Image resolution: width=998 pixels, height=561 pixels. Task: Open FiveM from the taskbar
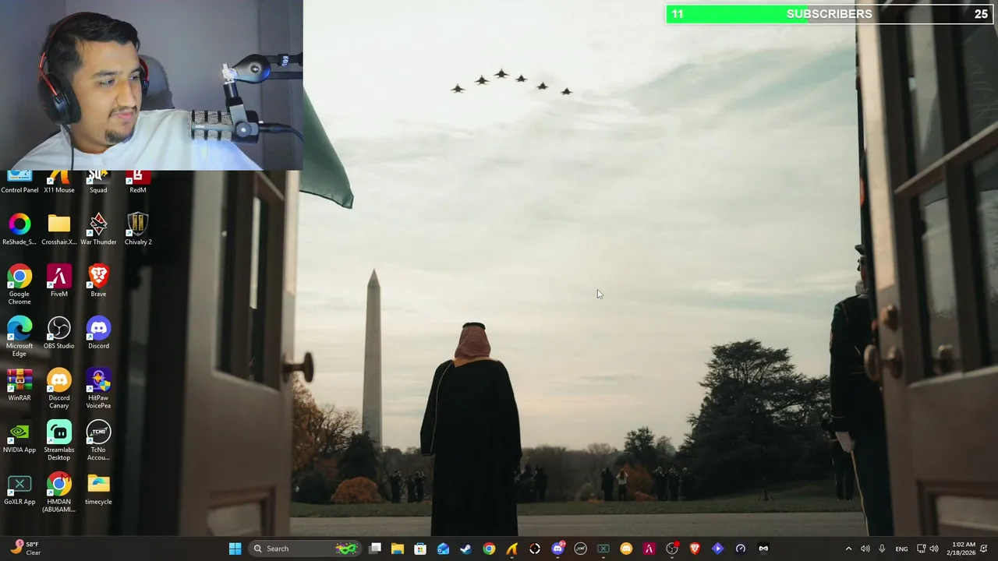pos(649,549)
